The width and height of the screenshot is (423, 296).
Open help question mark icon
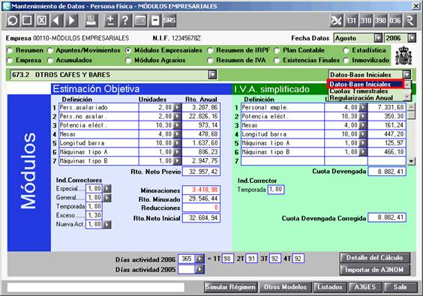[x=125, y=20]
